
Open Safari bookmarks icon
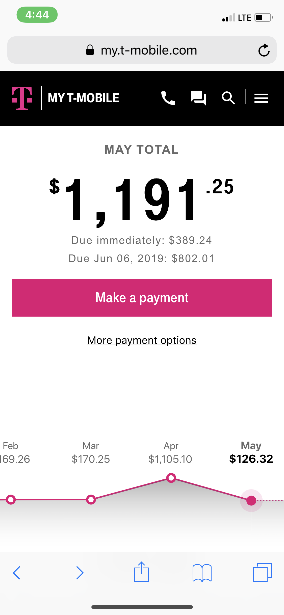(x=202, y=573)
